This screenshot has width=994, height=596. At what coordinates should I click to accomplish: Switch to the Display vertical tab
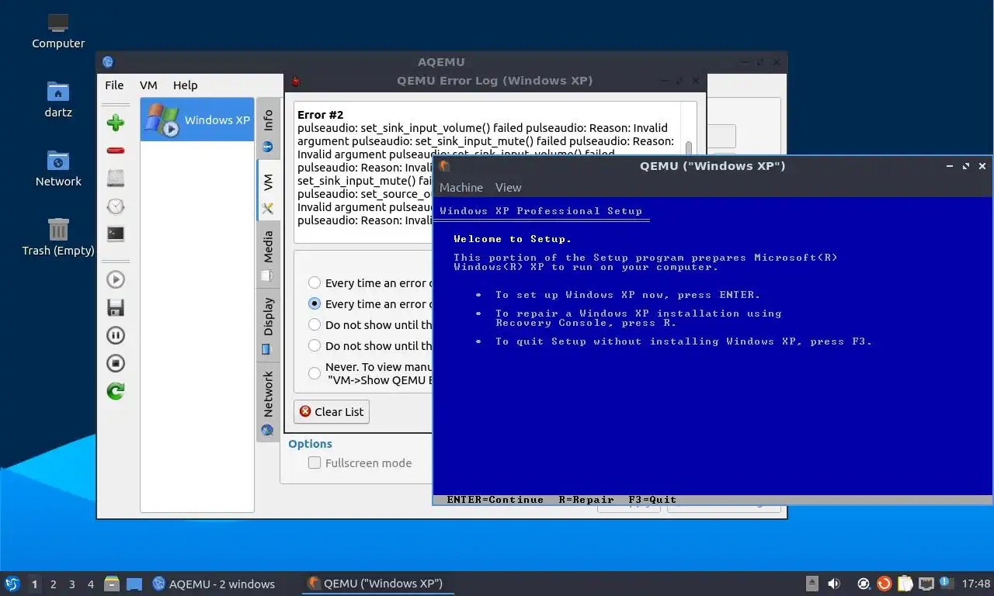268,325
